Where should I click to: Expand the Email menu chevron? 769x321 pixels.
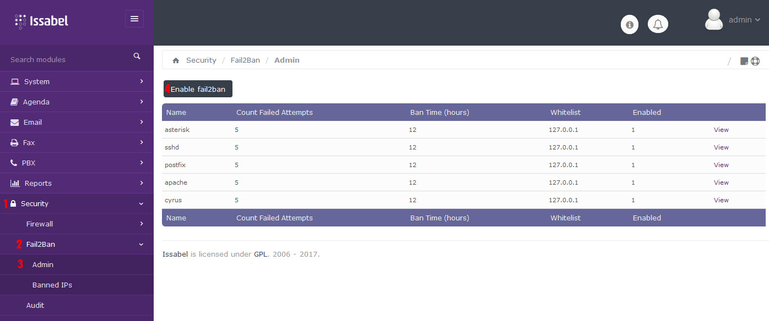[x=142, y=122]
